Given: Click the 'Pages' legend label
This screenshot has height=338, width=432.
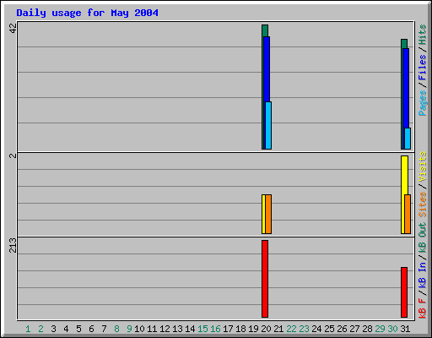Looking at the screenshot, I should (423, 103).
